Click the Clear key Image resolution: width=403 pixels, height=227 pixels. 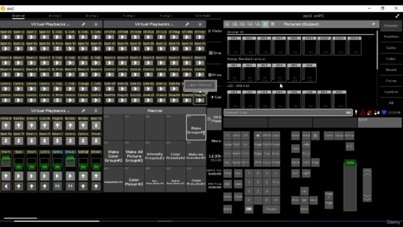(238, 197)
